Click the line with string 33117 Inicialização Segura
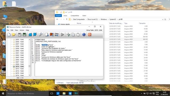Screen dimensions: 170x96 click(58, 61)
